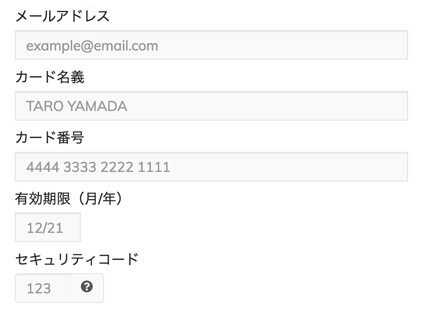
Task: Click the 4444 3333 2222 1111 placeholder
Action: pos(98,167)
